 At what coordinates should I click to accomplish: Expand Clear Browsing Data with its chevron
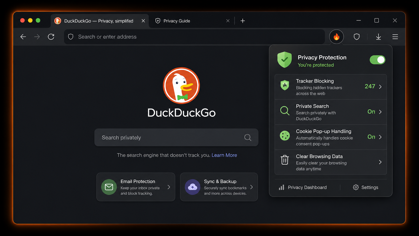380,162
